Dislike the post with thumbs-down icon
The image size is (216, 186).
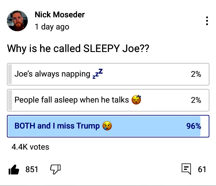click(x=55, y=169)
